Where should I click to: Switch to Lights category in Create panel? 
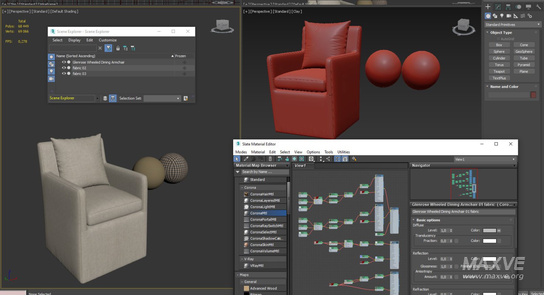point(502,16)
